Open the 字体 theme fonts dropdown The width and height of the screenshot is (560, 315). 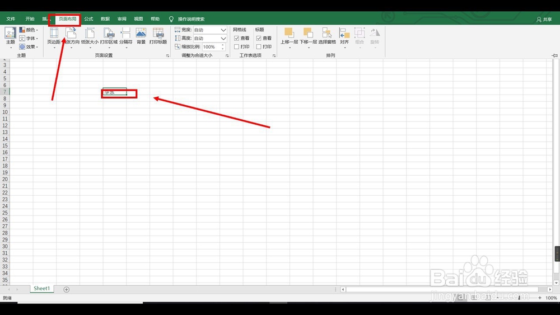[29, 38]
